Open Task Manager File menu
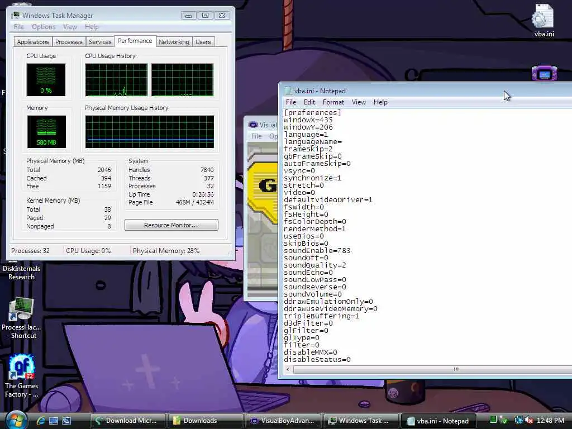 (19, 27)
